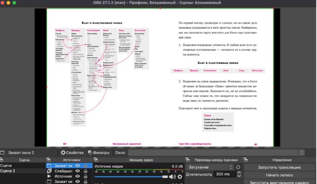Open Фильтры for the selected source

click(98, 153)
